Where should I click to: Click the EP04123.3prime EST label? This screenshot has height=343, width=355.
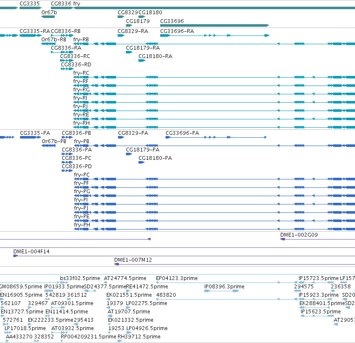tap(177, 278)
